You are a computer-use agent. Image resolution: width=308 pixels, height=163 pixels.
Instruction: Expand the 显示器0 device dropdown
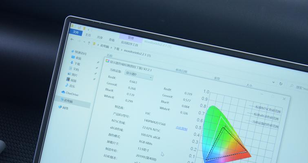(138, 75)
